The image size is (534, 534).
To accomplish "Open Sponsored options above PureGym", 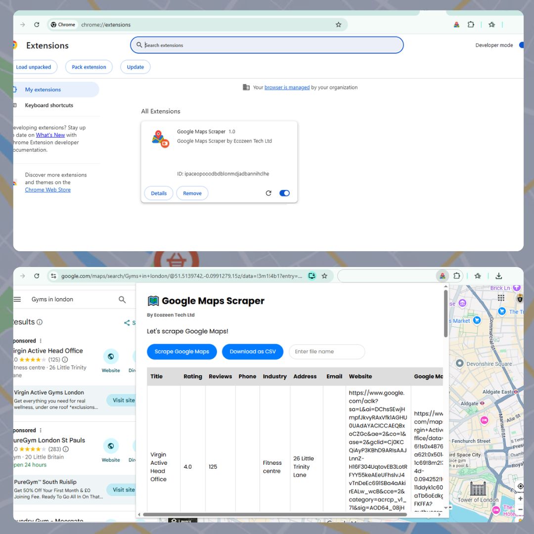I will tap(41, 430).
